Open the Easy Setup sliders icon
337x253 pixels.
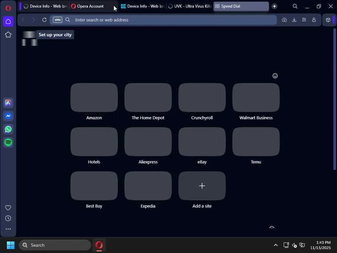pos(304,20)
